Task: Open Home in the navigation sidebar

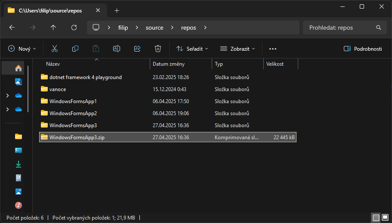Action: click(x=18, y=68)
